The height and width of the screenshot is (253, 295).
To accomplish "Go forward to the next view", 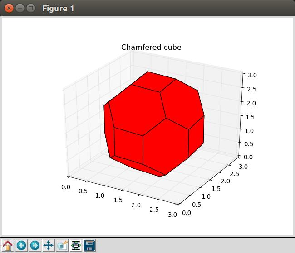I will pyautogui.click(x=34, y=245).
